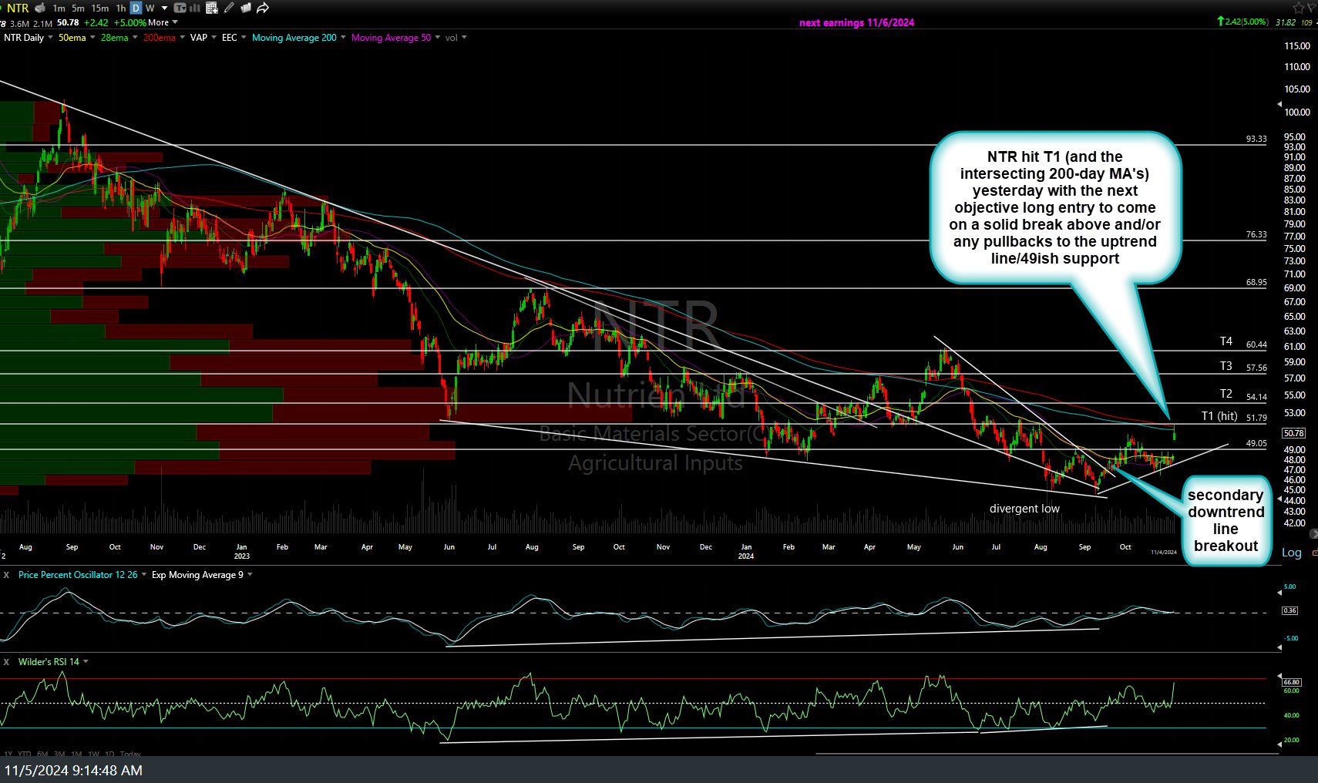1318x783 pixels.
Task: Select the 15m timeframe
Action: click(x=100, y=8)
